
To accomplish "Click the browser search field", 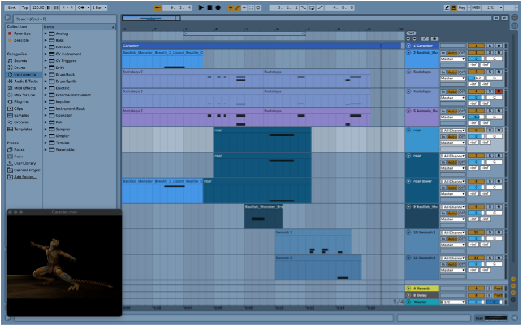I will point(64,19).
